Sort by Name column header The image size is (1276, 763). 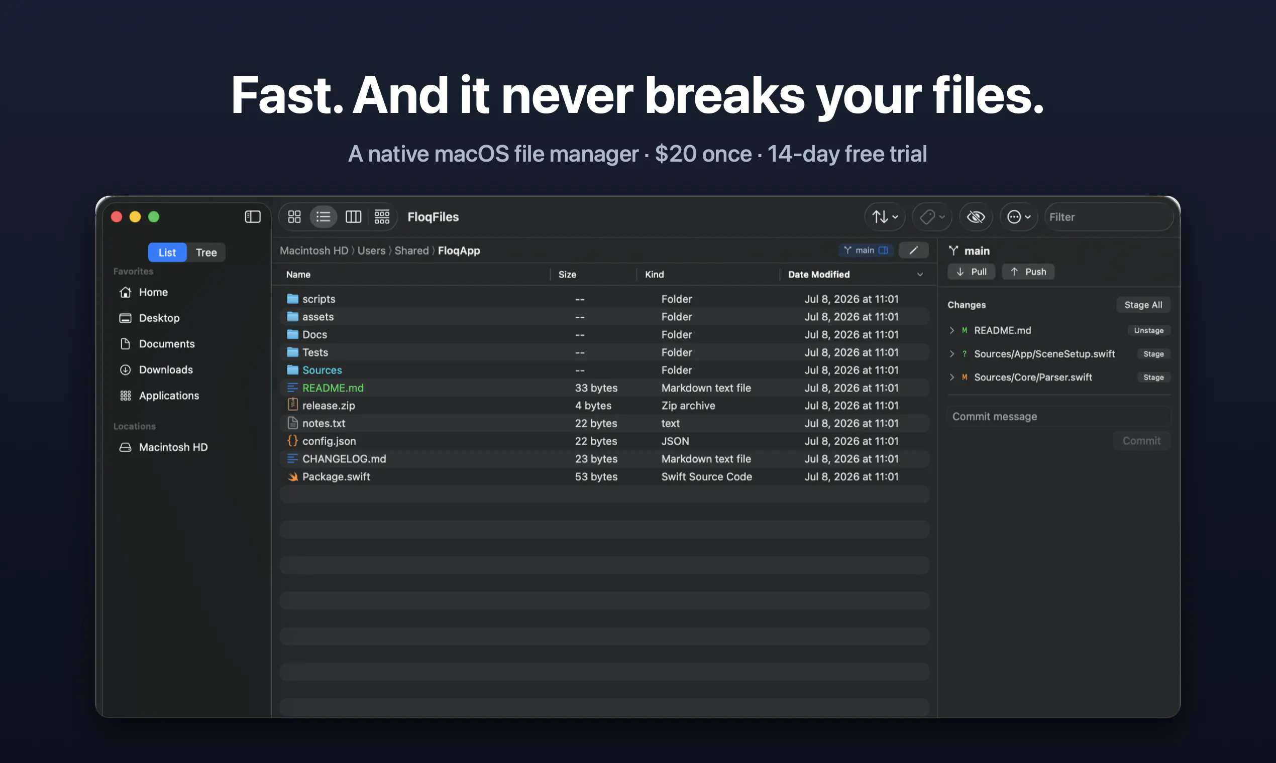coord(298,275)
